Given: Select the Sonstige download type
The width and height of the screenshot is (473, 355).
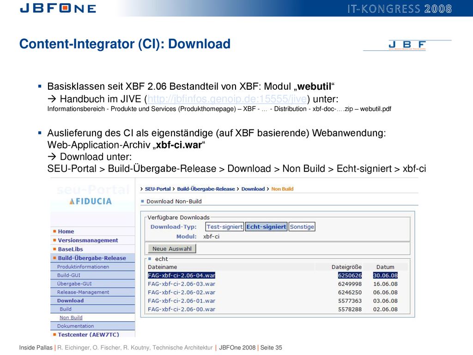Looking at the screenshot, I should pyautogui.click(x=302, y=226).
